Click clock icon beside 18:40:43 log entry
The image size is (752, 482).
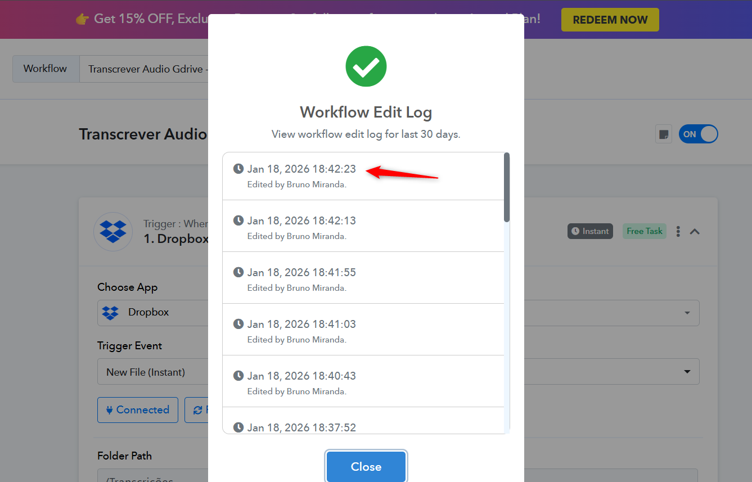[x=238, y=376]
